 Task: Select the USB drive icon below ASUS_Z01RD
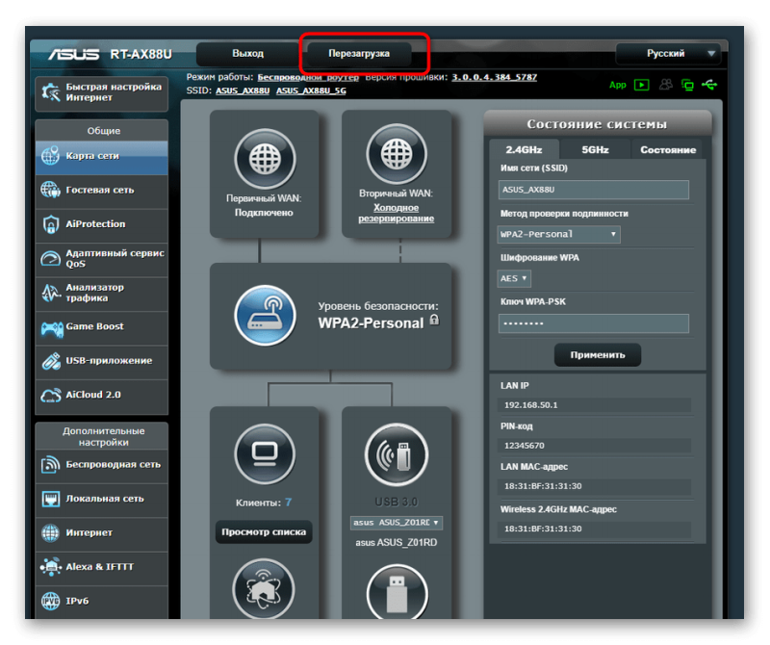point(397,592)
